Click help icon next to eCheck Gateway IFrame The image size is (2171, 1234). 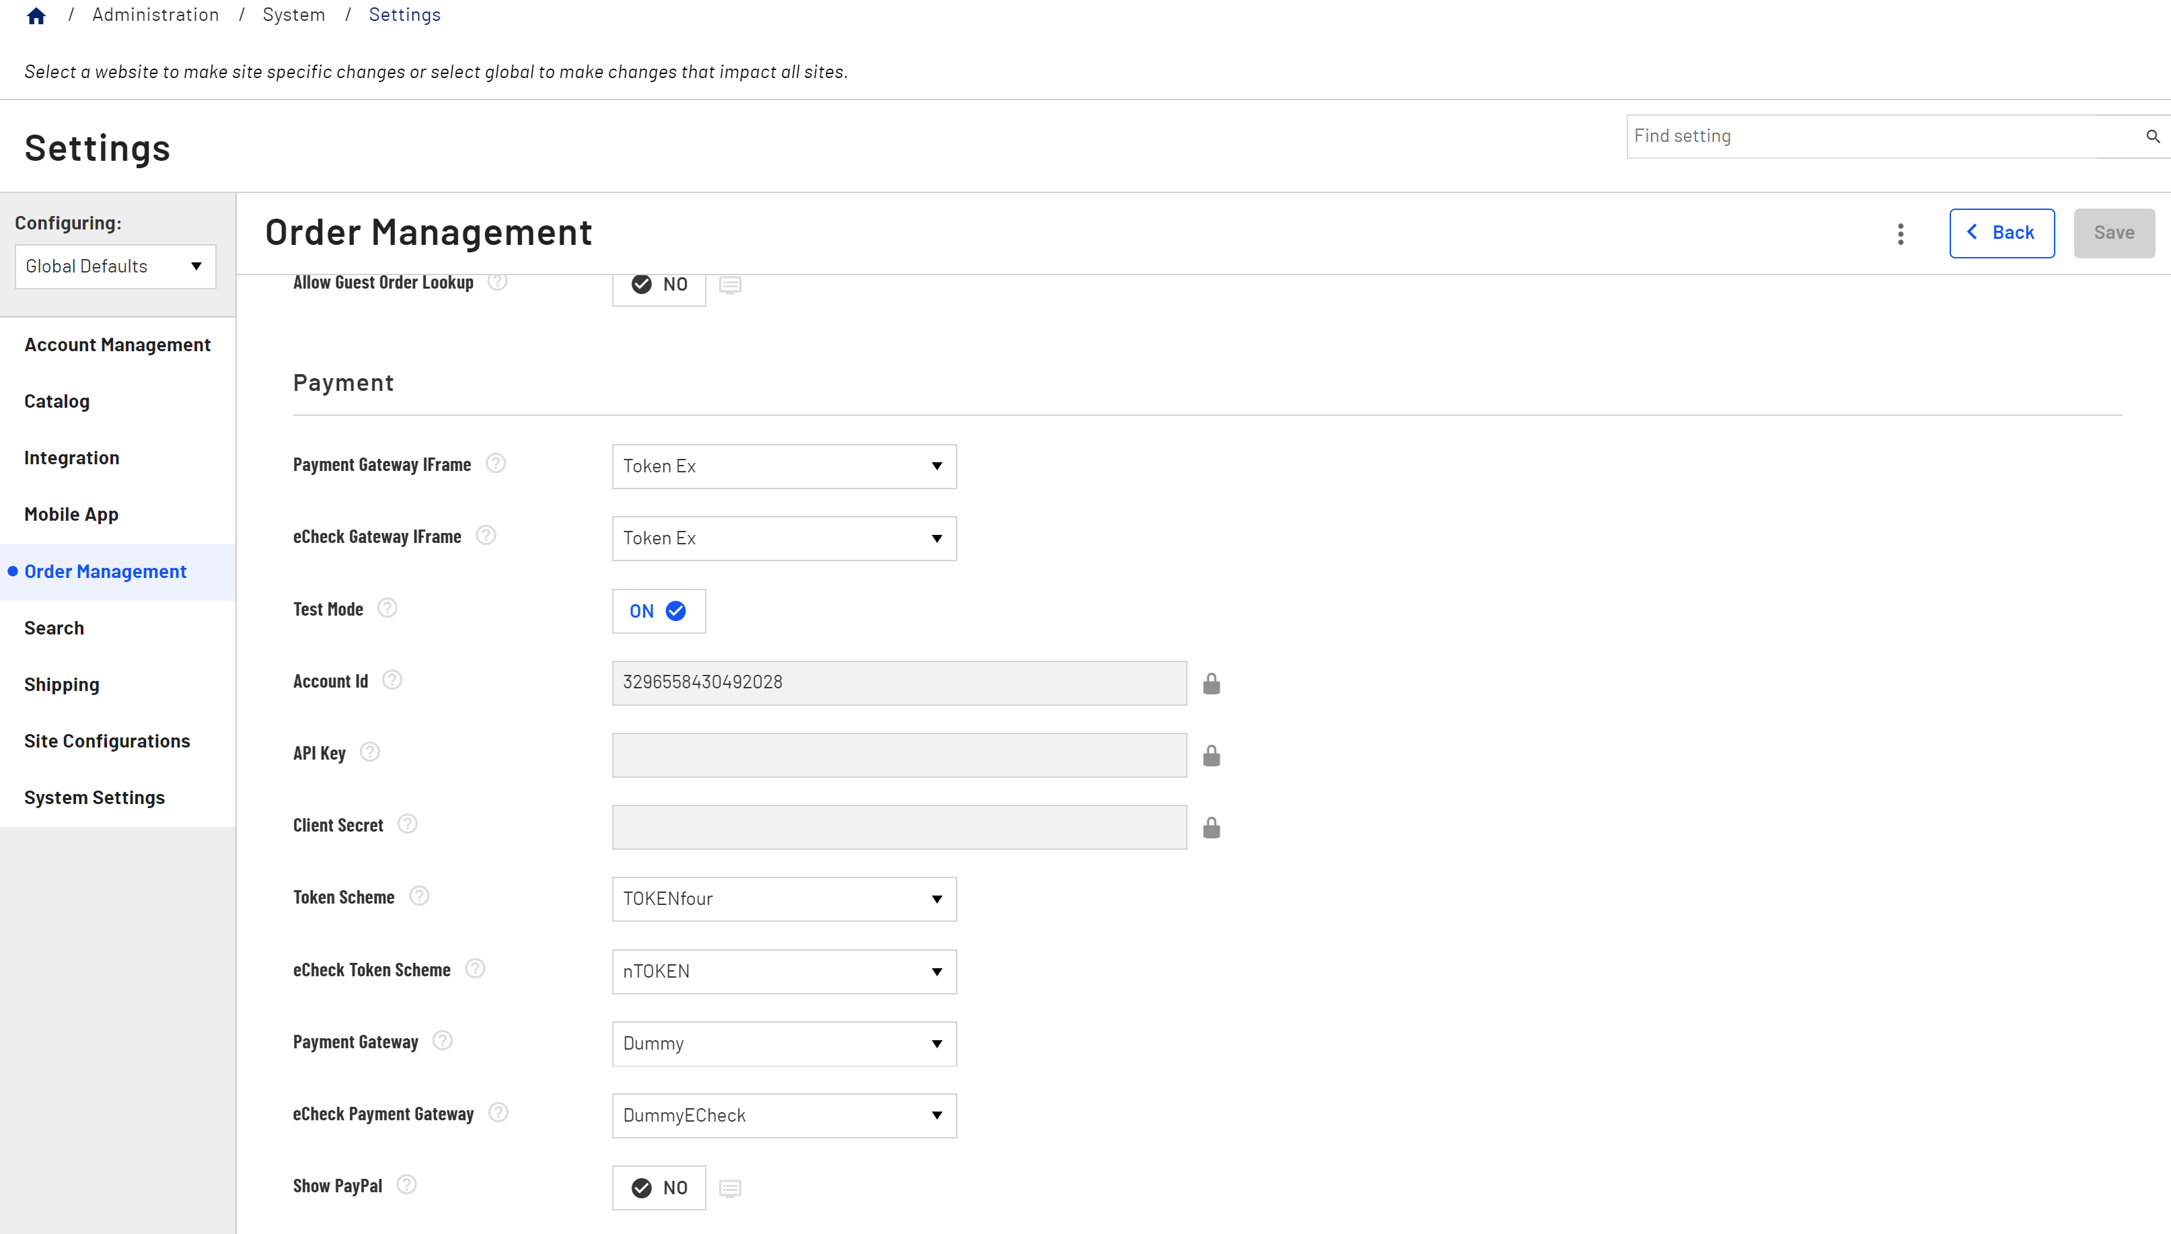(486, 536)
